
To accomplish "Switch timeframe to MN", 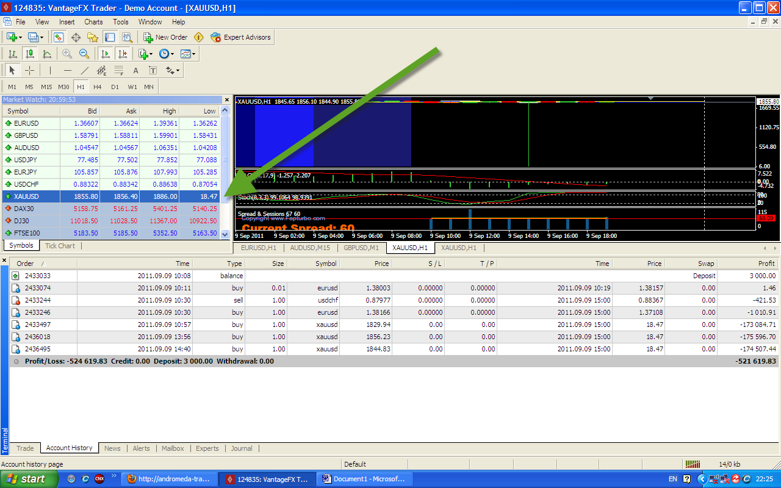I will pyautogui.click(x=149, y=87).
